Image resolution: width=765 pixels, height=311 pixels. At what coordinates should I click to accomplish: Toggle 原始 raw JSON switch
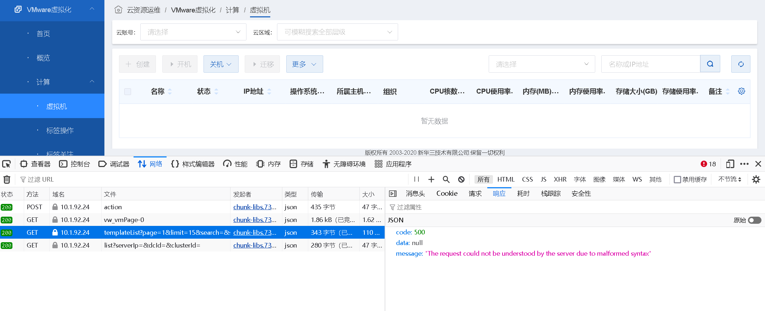pos(755,220)
